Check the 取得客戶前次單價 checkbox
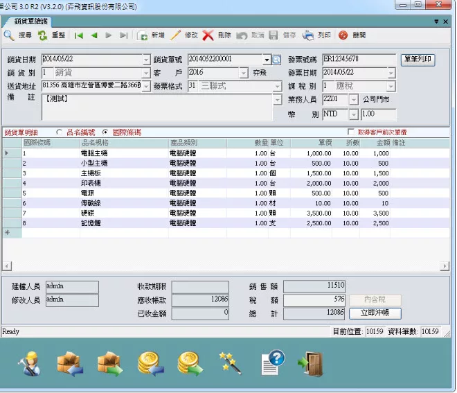Image resolution: width=457 pixels, height=393 pixels. click(x=351, y=132)
